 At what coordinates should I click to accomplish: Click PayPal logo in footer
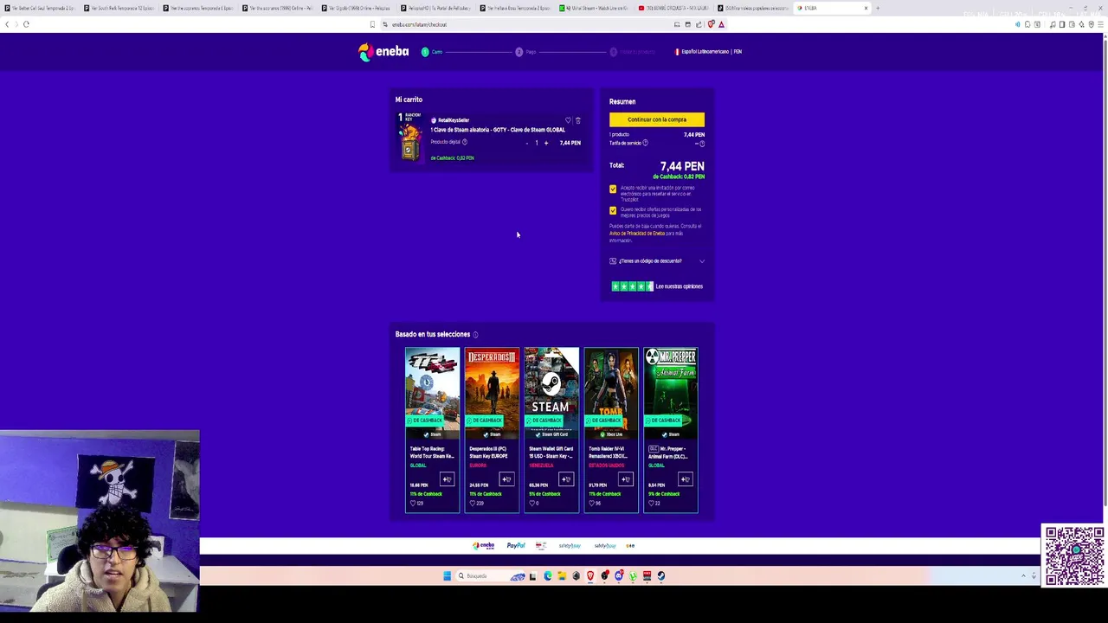516,546
